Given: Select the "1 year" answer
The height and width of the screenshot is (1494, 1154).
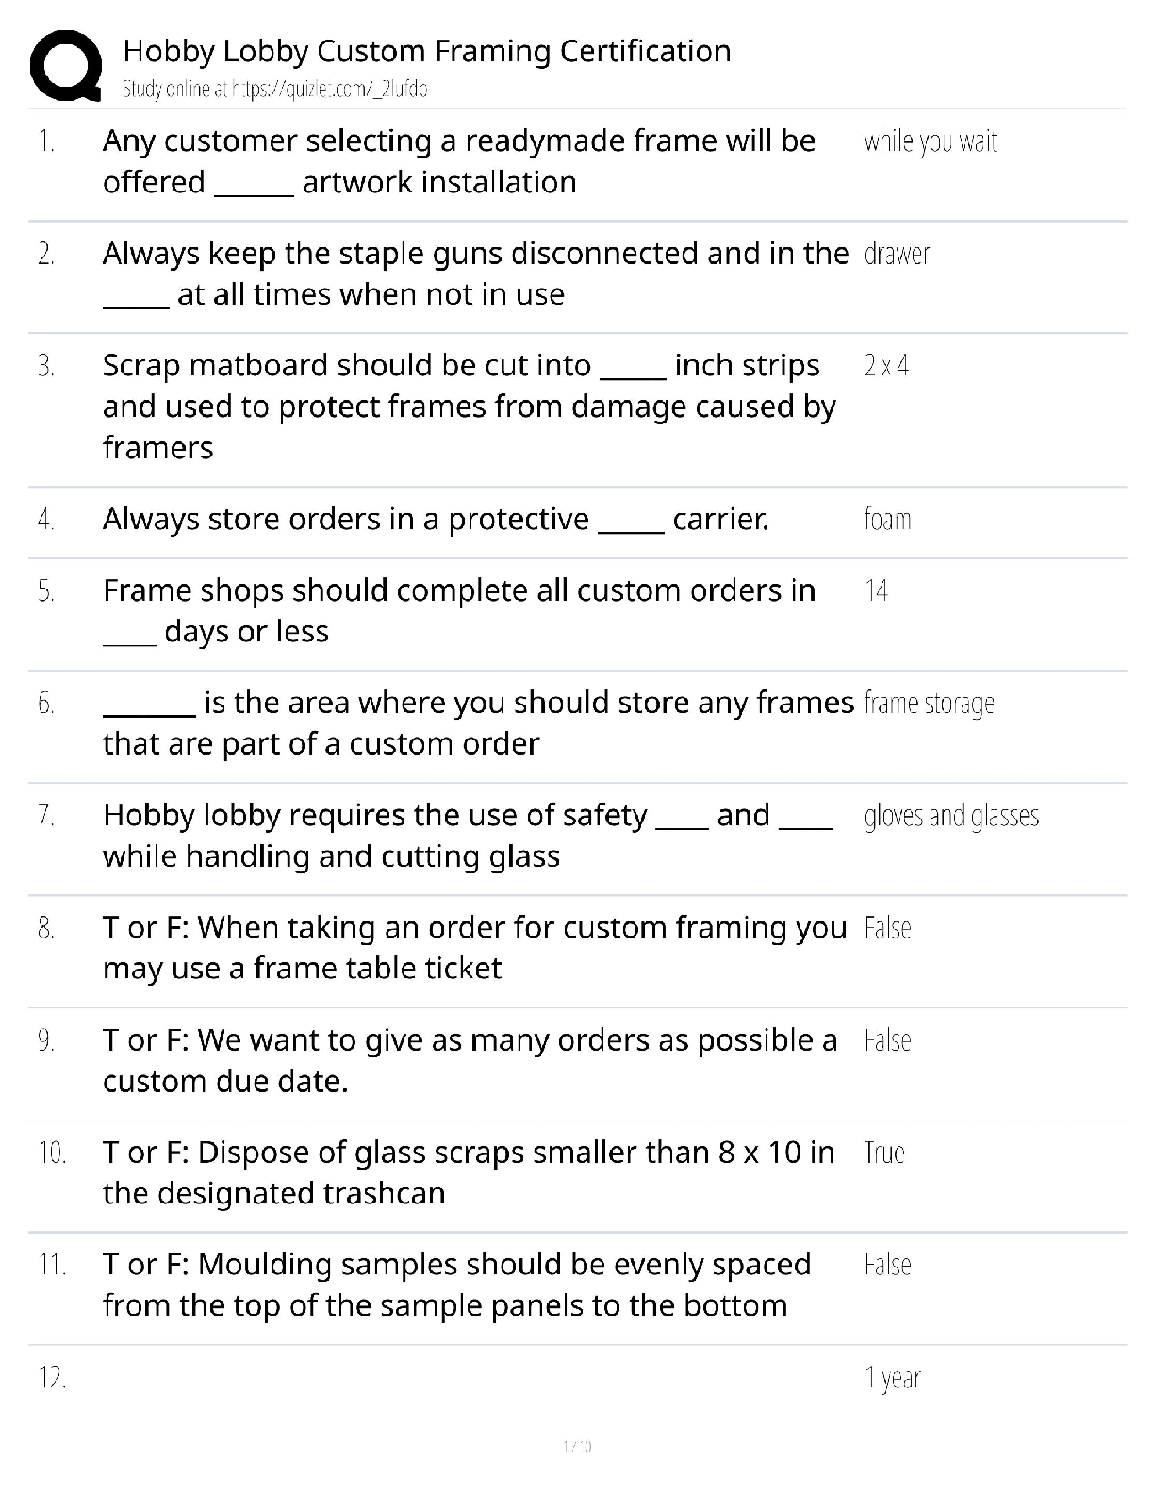Looking at the screenshot, I should pyautogui.click(x=892, y=1378).
